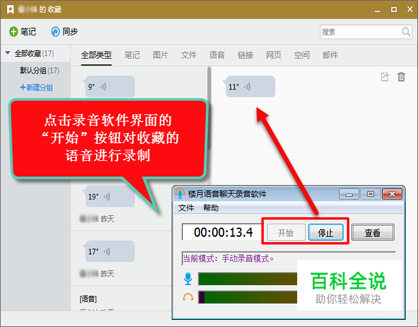This screenshot has width=418, height=327.
Task: Collapse the 全部收藏 (17) tree arrow
Action: click(x=8, y=52)
